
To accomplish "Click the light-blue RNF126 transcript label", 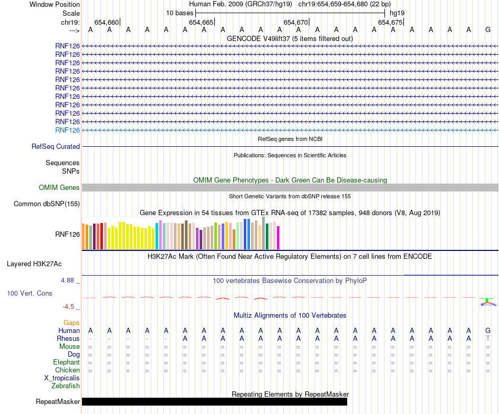I will (67, 130).
